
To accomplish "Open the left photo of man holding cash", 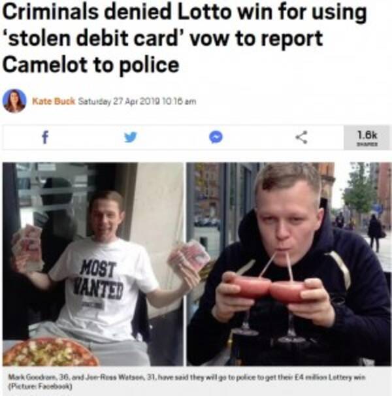I will coord(93,264).
